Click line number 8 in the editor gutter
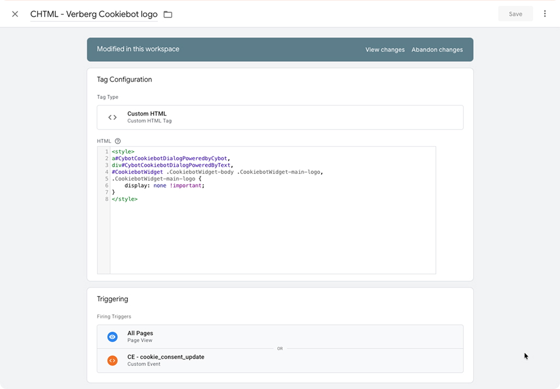The height and width of the screenshot is (389, 560). [x=107, y=199]
